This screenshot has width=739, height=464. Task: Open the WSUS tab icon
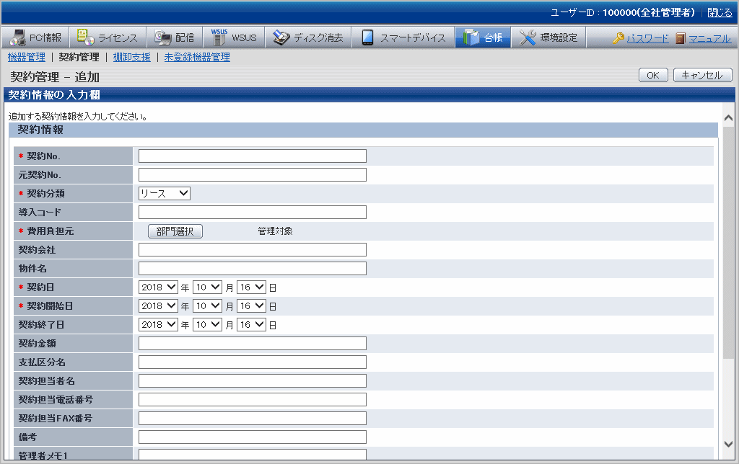219,38
